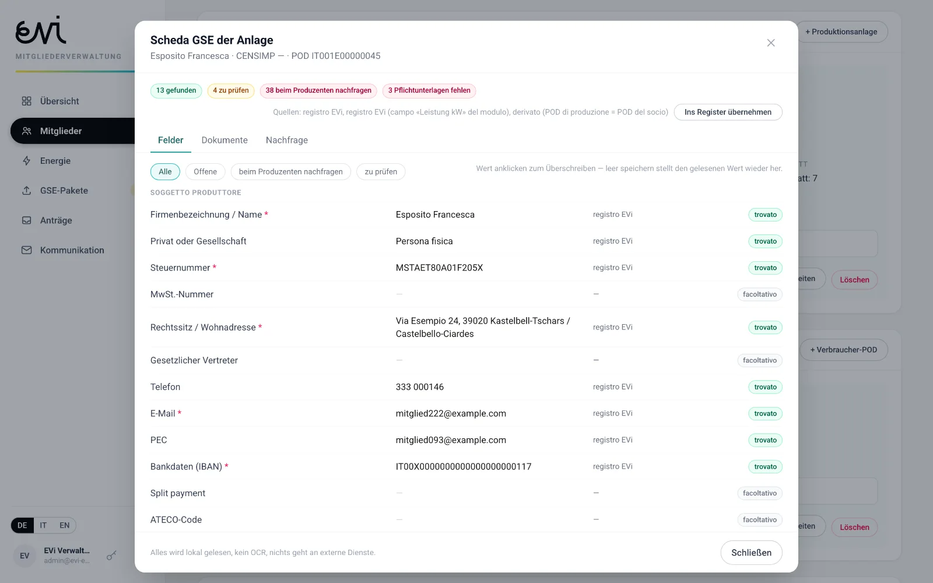Select the Felder tab
The image size is (933, 583).
click(170, 140)
